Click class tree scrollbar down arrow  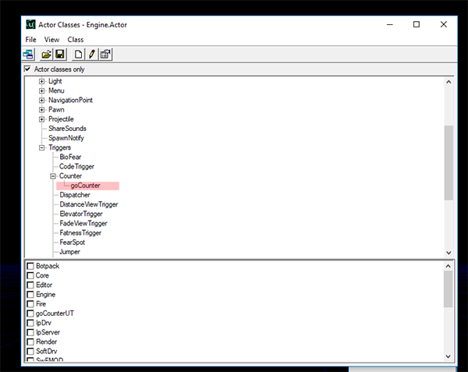[x=448, y=253]
